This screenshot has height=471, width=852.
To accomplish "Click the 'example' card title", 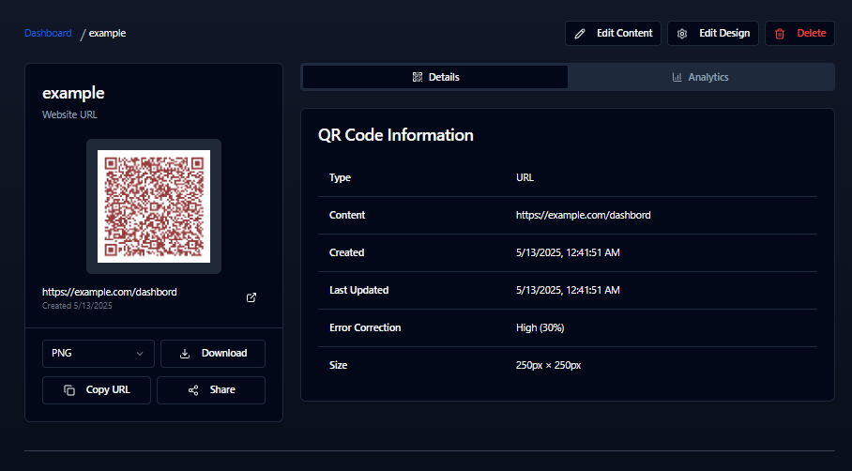I will [x=73, y=94].
